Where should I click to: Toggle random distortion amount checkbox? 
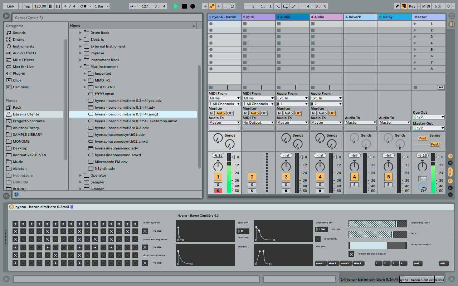tap(351, 254)
